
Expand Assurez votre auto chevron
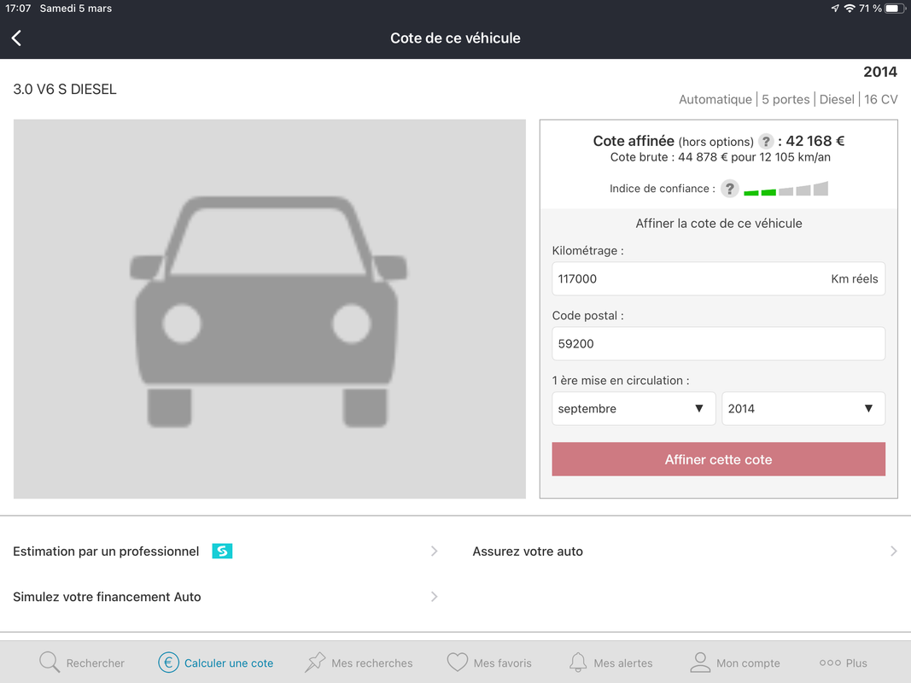click(894, 552)
